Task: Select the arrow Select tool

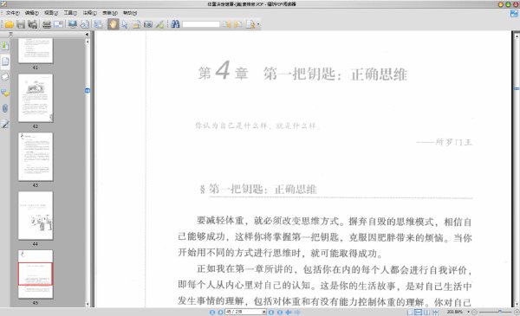Action: (x=125, y=24)
